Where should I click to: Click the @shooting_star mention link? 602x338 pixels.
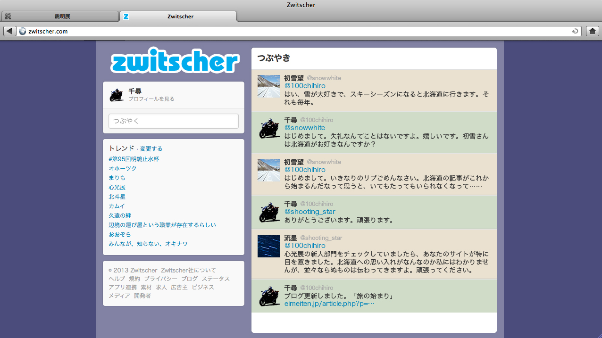coord(309,212)
